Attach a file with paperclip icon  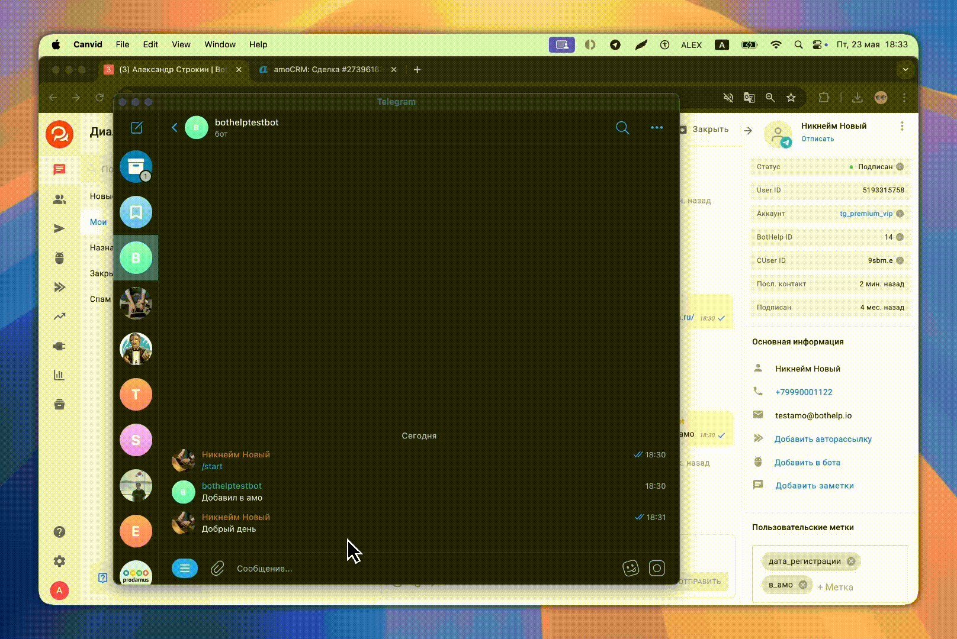(x=217, y=568)
